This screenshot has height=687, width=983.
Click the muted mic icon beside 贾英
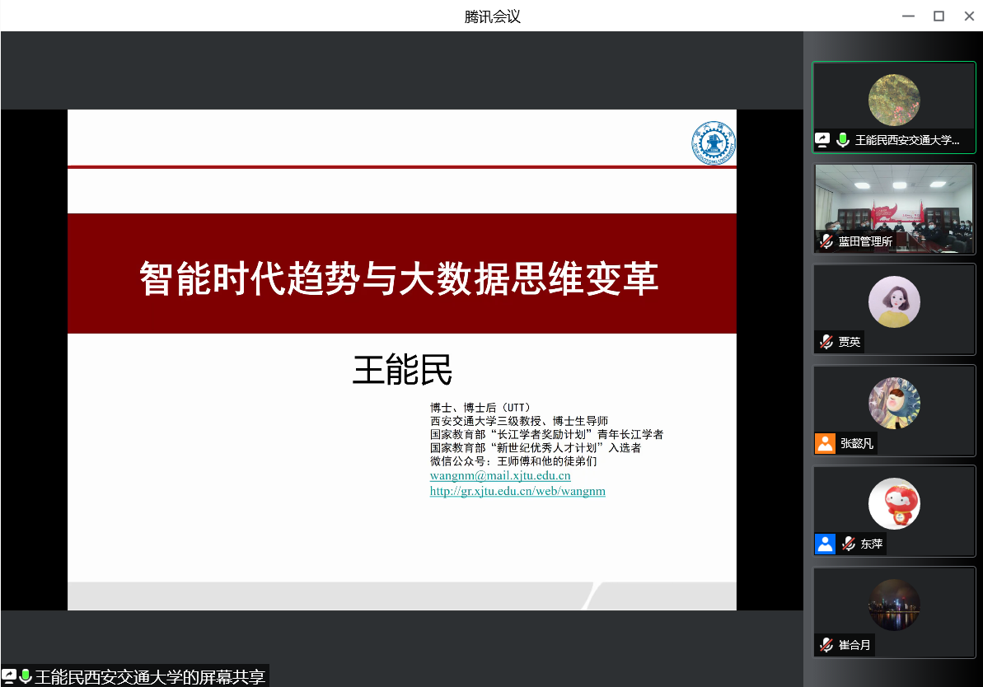pos(826,342)
